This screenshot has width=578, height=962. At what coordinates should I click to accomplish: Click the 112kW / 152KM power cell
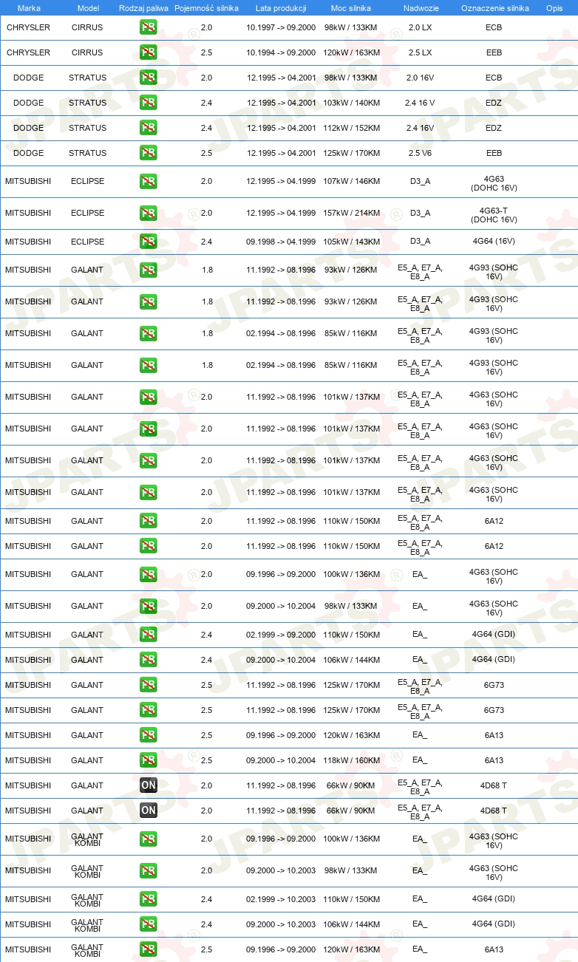(352, 128)
